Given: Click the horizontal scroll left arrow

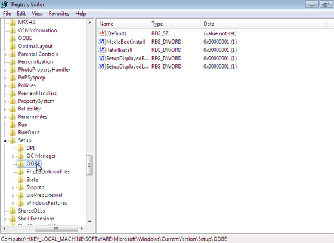Looking at the screenshot, I should pos(5,229).
